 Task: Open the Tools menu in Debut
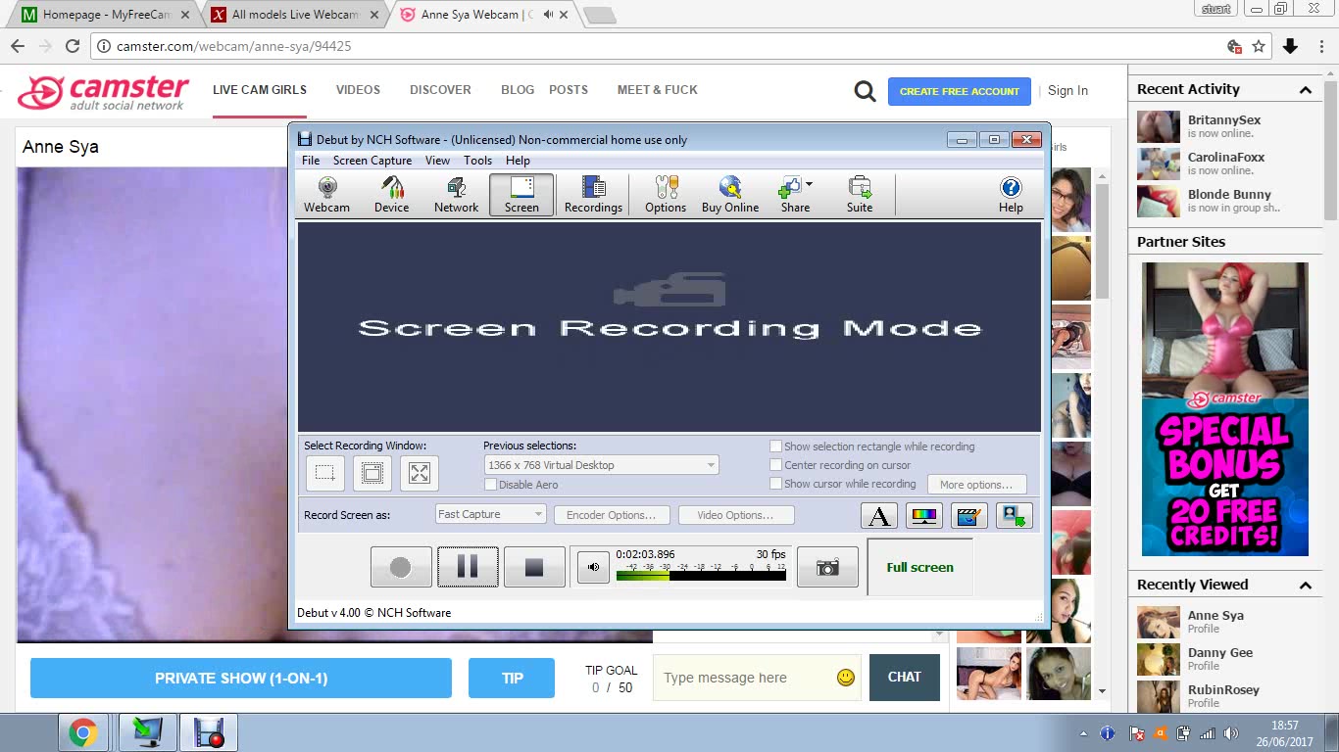(477, 161)
